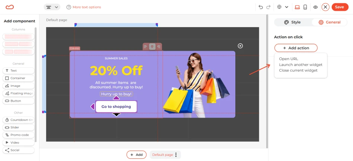Add a Floating image component
The height and width of the screenshot is (161, 353).
pos(19,93)
